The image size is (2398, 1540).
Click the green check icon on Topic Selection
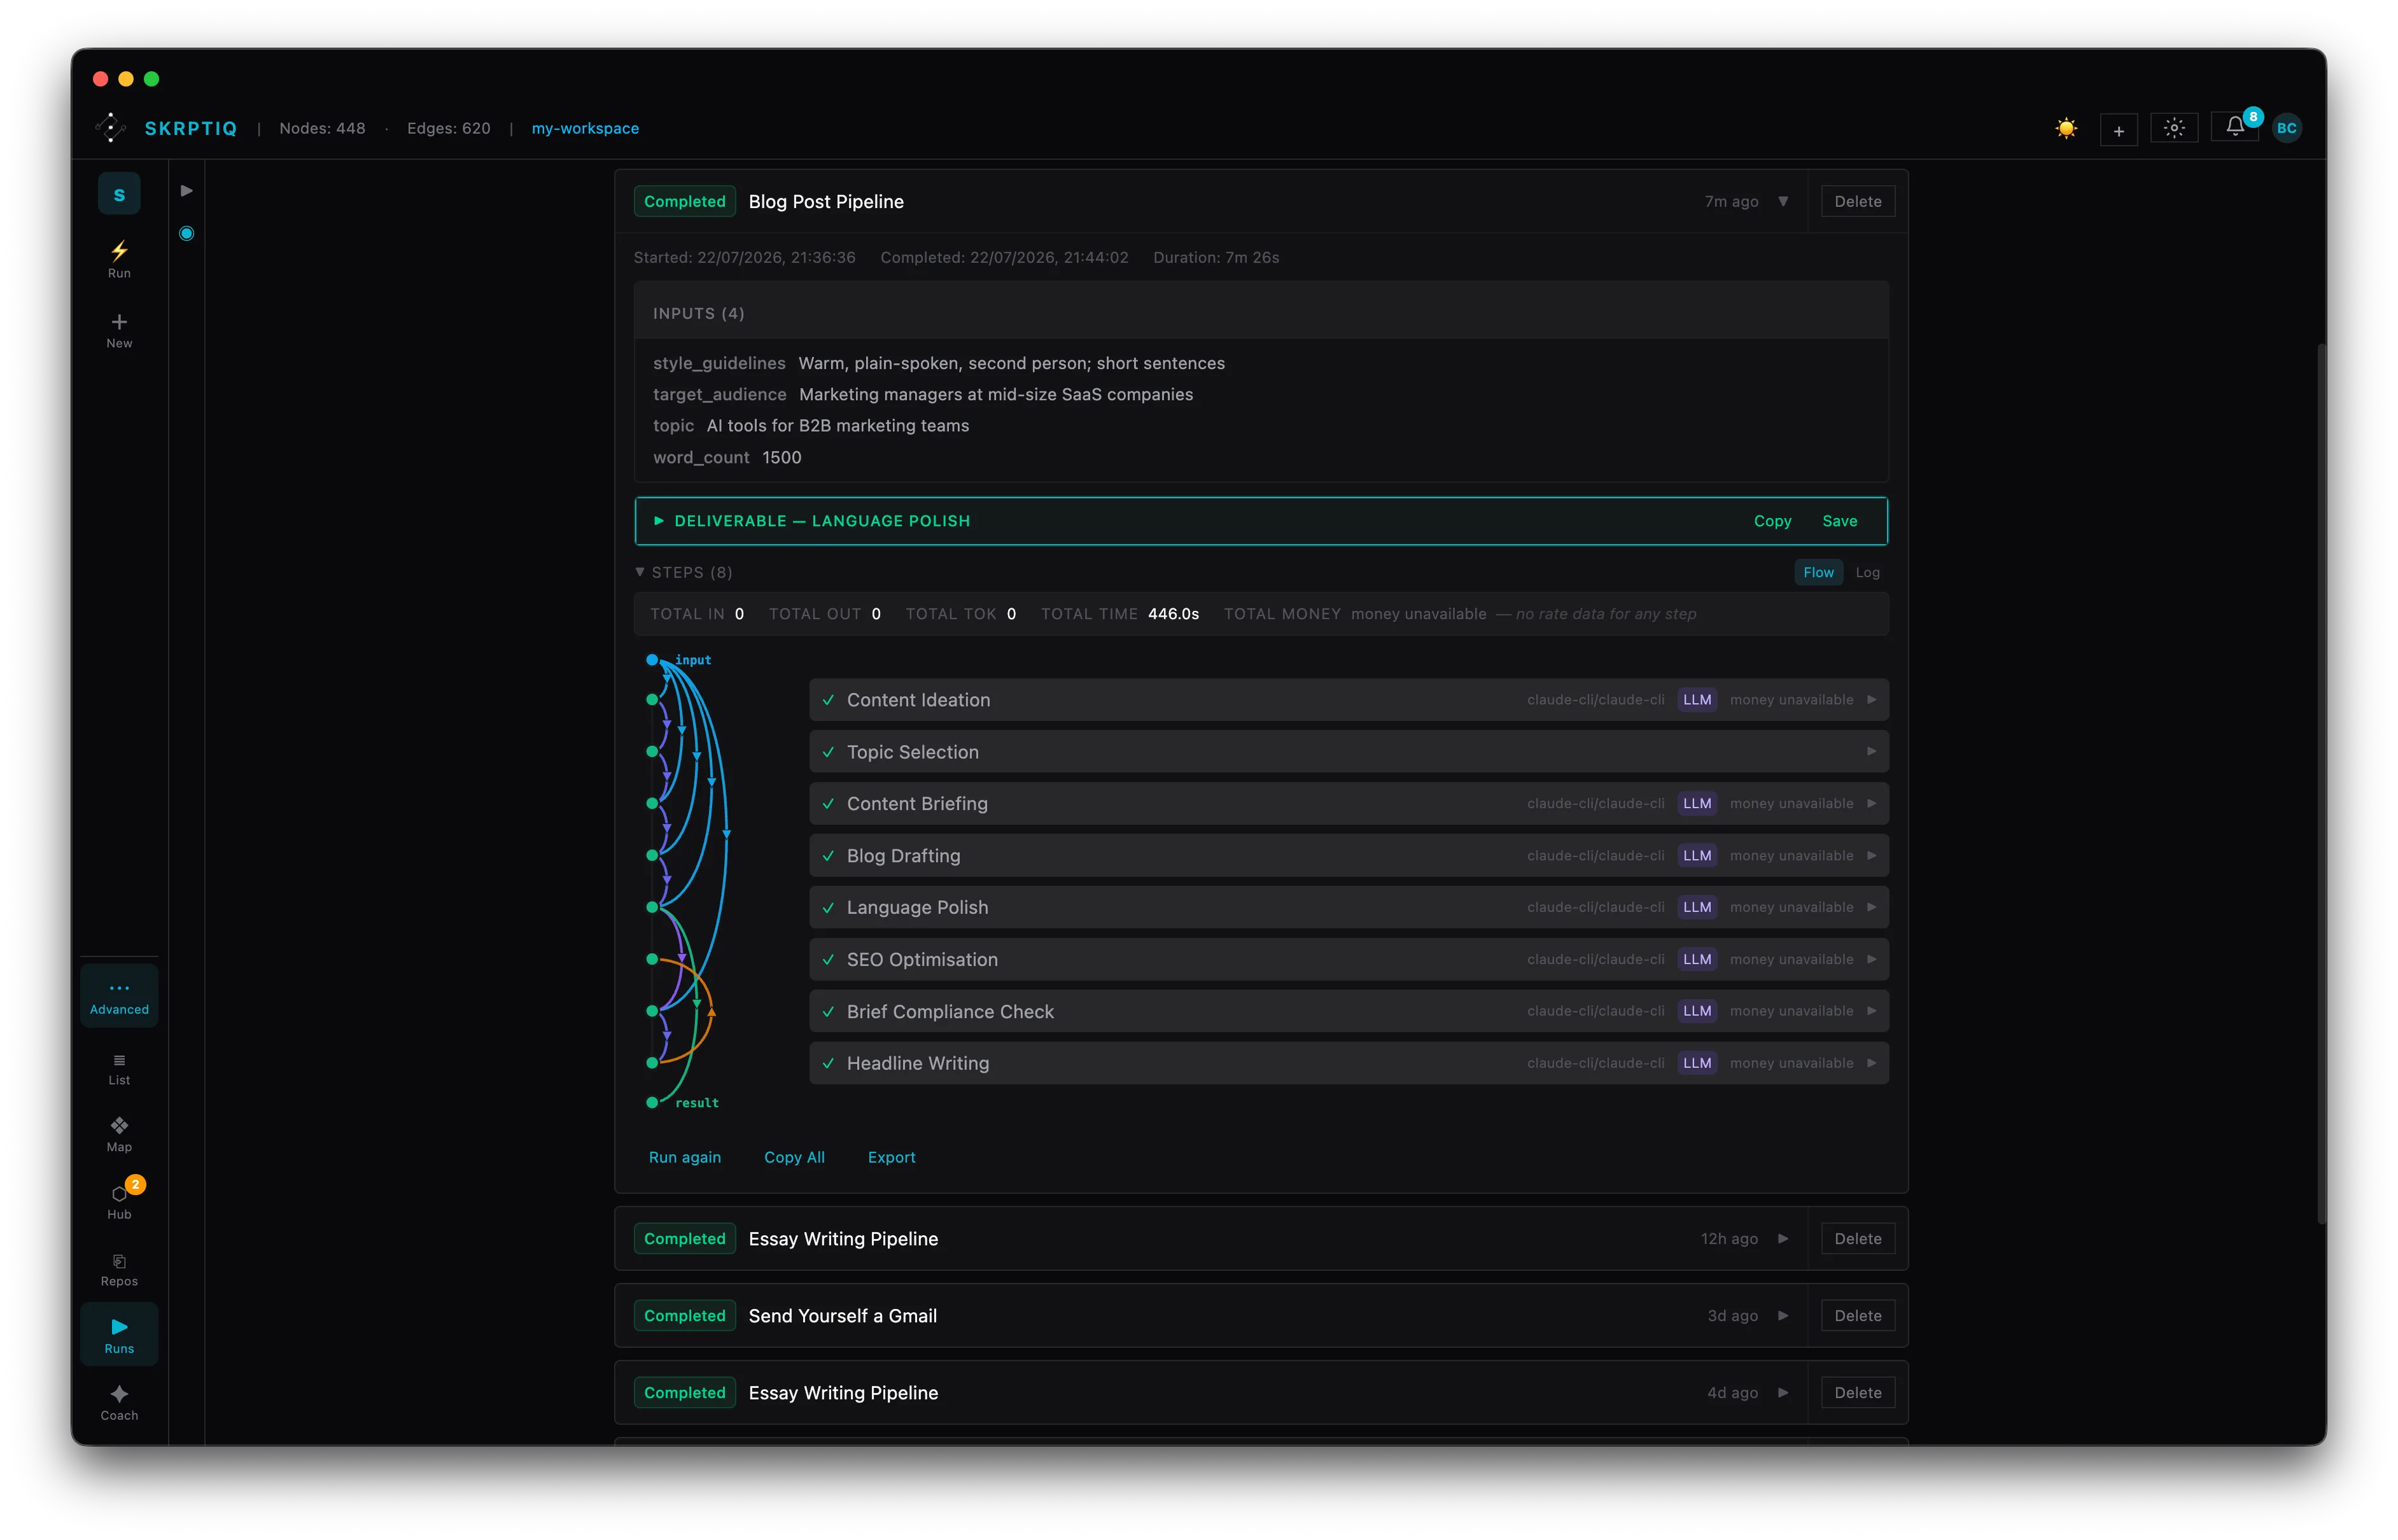[x=828, y=752]
